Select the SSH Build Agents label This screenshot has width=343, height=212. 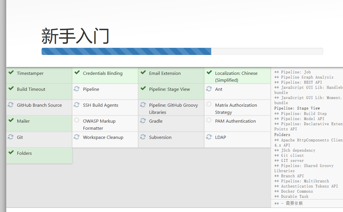(100, 105)
